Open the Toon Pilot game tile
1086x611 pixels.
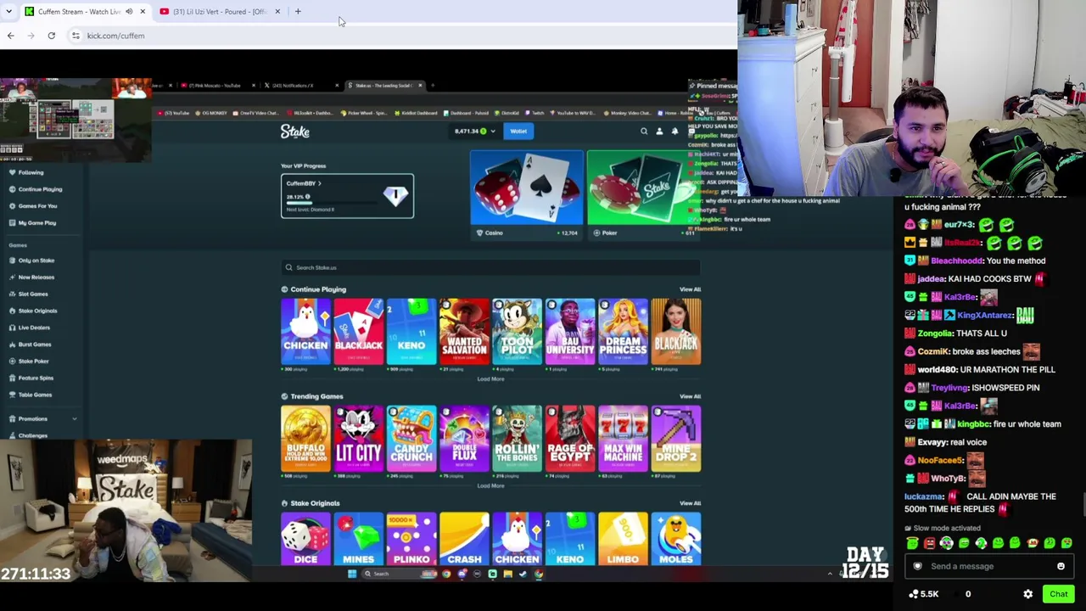pos(517,332)
